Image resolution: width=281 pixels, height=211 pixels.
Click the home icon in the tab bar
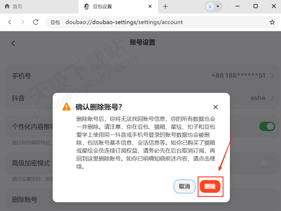7,7
